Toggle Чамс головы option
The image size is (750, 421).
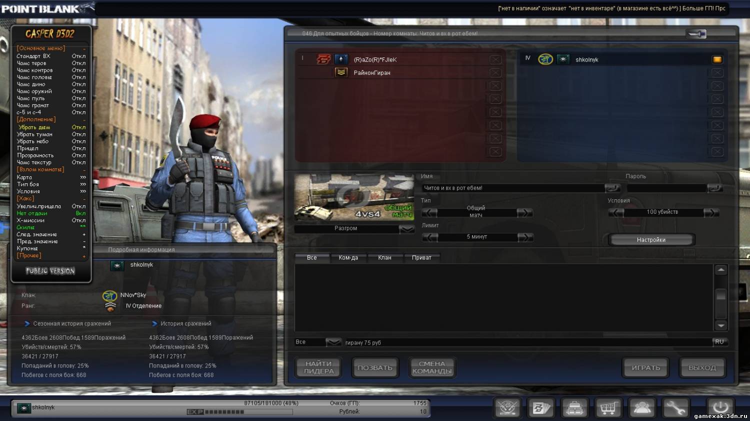[x=50, y=77]
